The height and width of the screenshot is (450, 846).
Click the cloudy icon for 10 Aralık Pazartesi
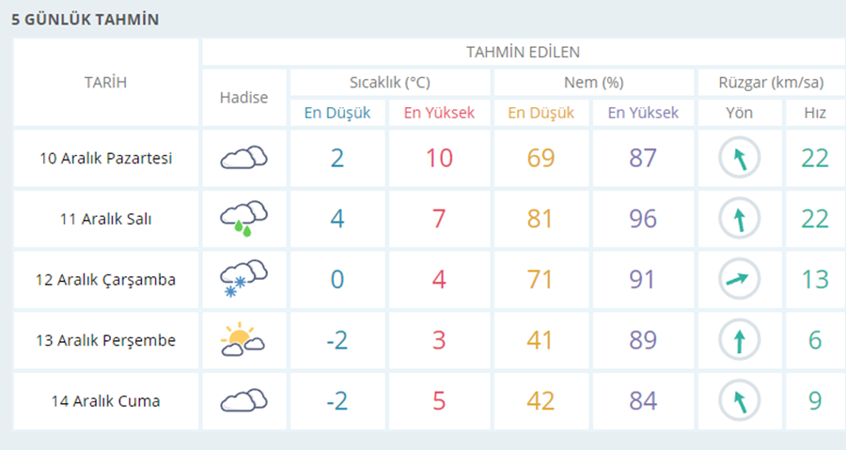pyautogui.click(x=244, y=158)
